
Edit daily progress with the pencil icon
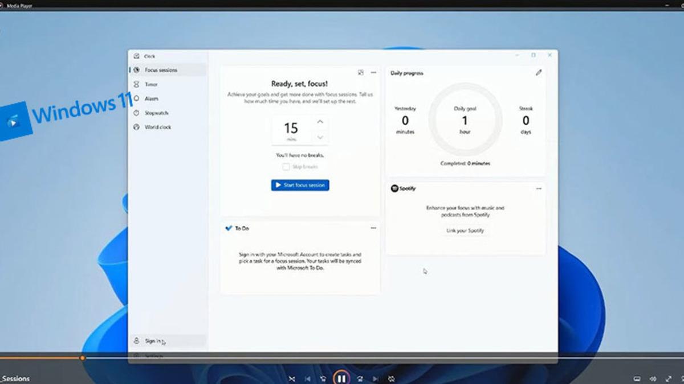538,73
